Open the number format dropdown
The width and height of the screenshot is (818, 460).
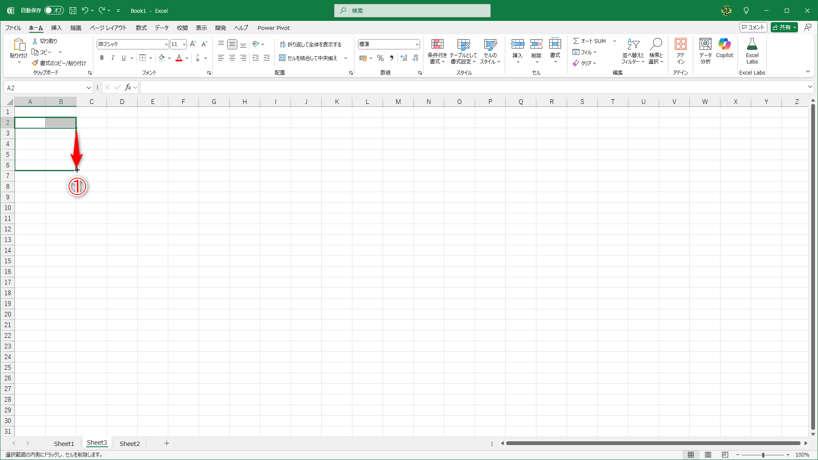[x=417, y=44]
